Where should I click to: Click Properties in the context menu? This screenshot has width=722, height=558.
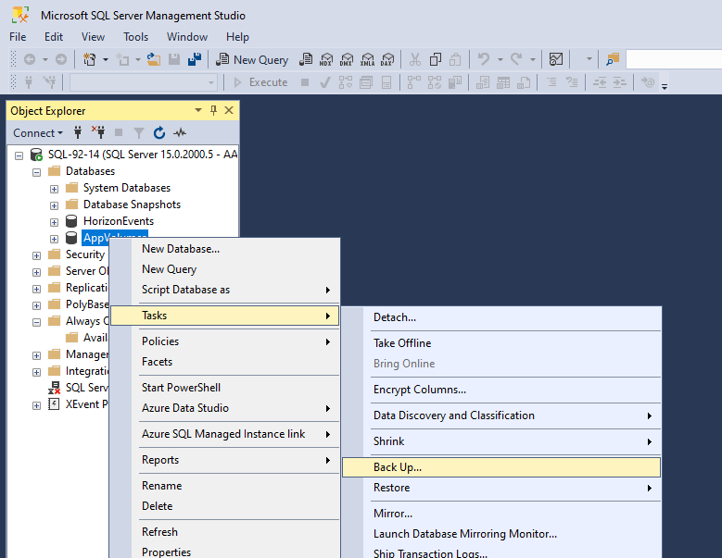(166, 552)
